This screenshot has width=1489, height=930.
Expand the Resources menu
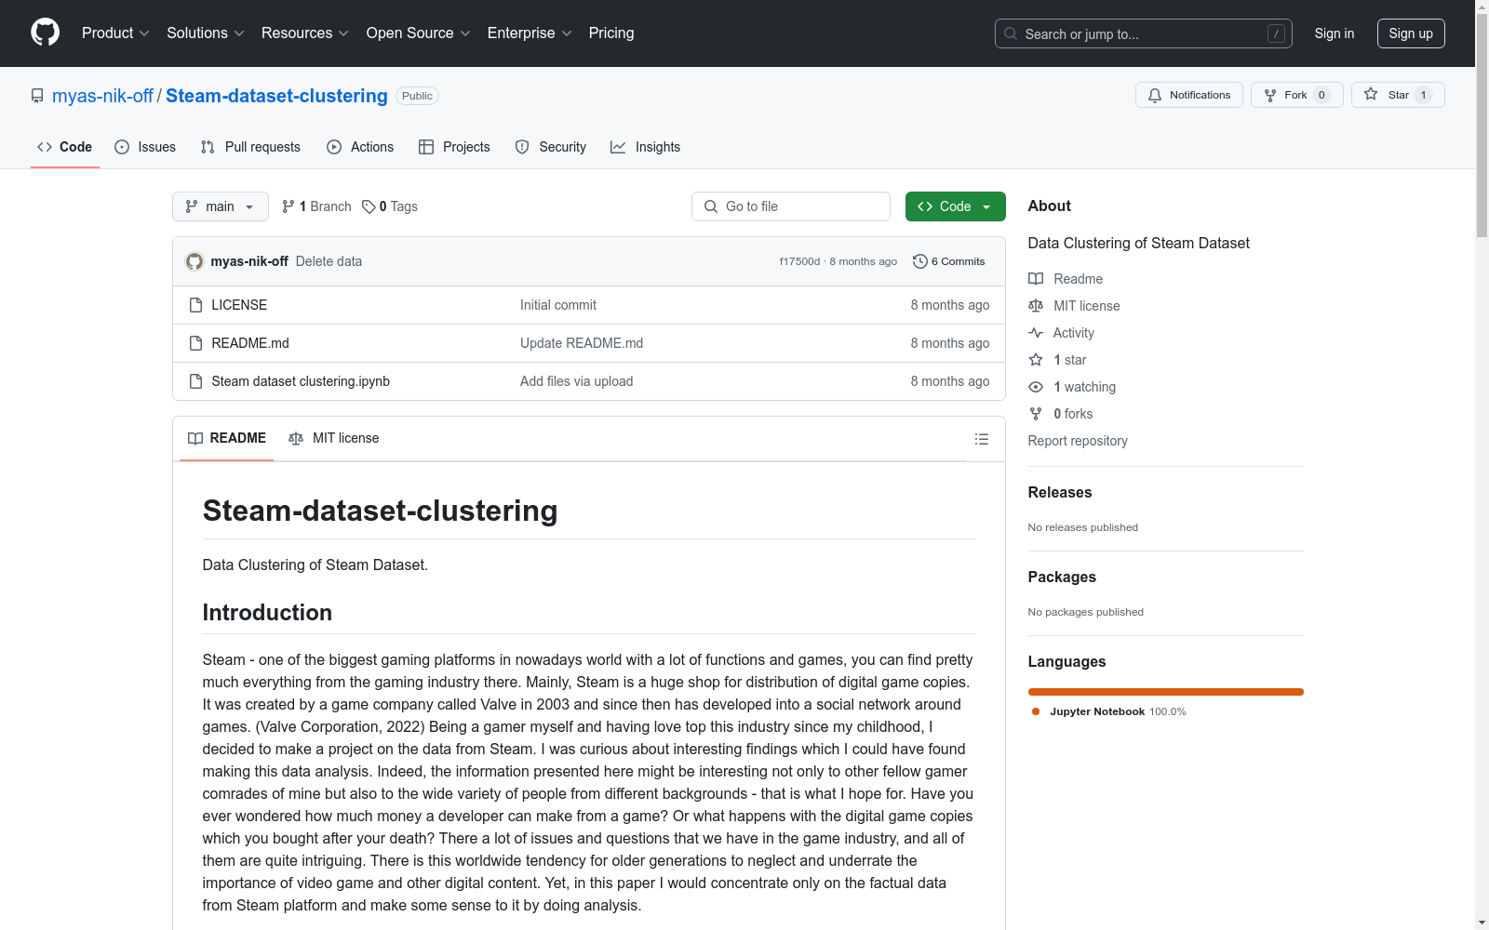pos(305,33)
